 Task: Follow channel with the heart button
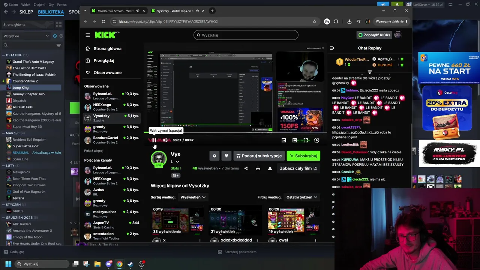[x=226, y=156]
